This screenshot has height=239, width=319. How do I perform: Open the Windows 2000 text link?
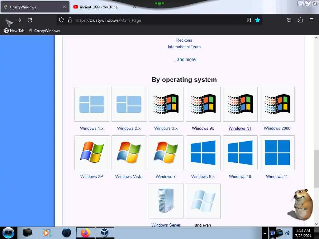pyautogui.click(x=277, y=128)
